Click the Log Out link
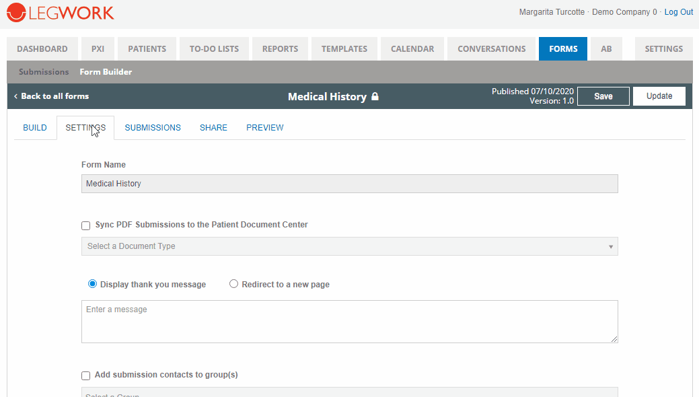Viewport: 699px width, 397px height. (x=678, y=12)
